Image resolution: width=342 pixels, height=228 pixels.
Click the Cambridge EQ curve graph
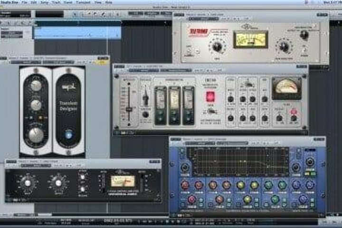click(240, 161)
